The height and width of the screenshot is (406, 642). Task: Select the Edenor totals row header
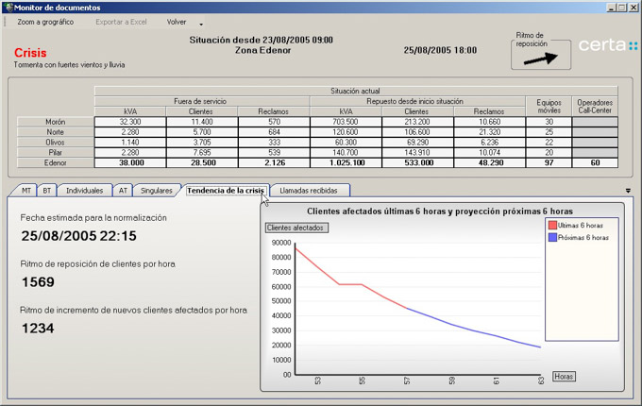pos(55,162)
